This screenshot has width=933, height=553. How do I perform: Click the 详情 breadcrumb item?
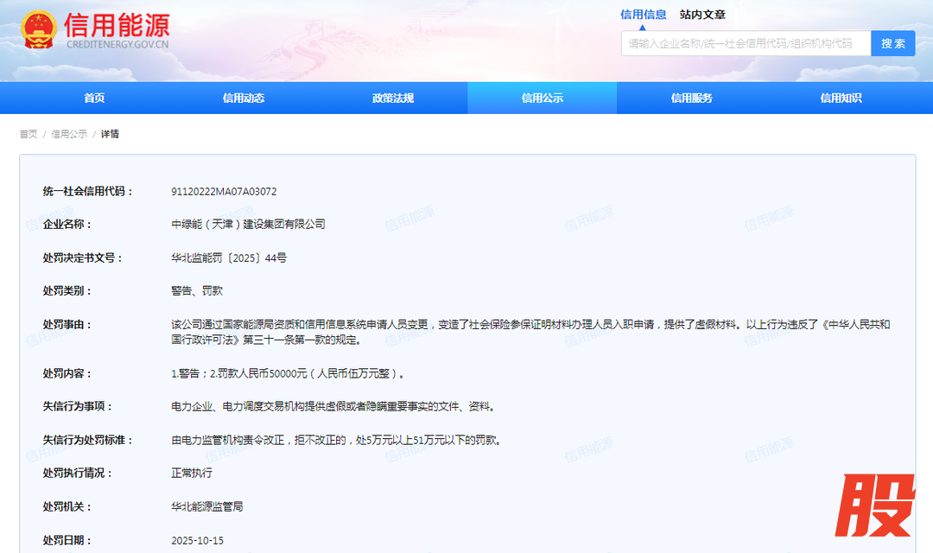click(110, 134)
